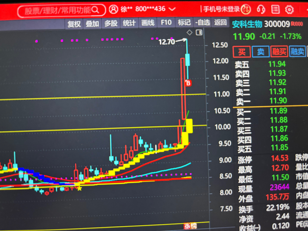The width and height of the screenshot is (308, 231).
Task: Click the red 买 buy button
Action: pyautogui.click(x=242, y=52)
